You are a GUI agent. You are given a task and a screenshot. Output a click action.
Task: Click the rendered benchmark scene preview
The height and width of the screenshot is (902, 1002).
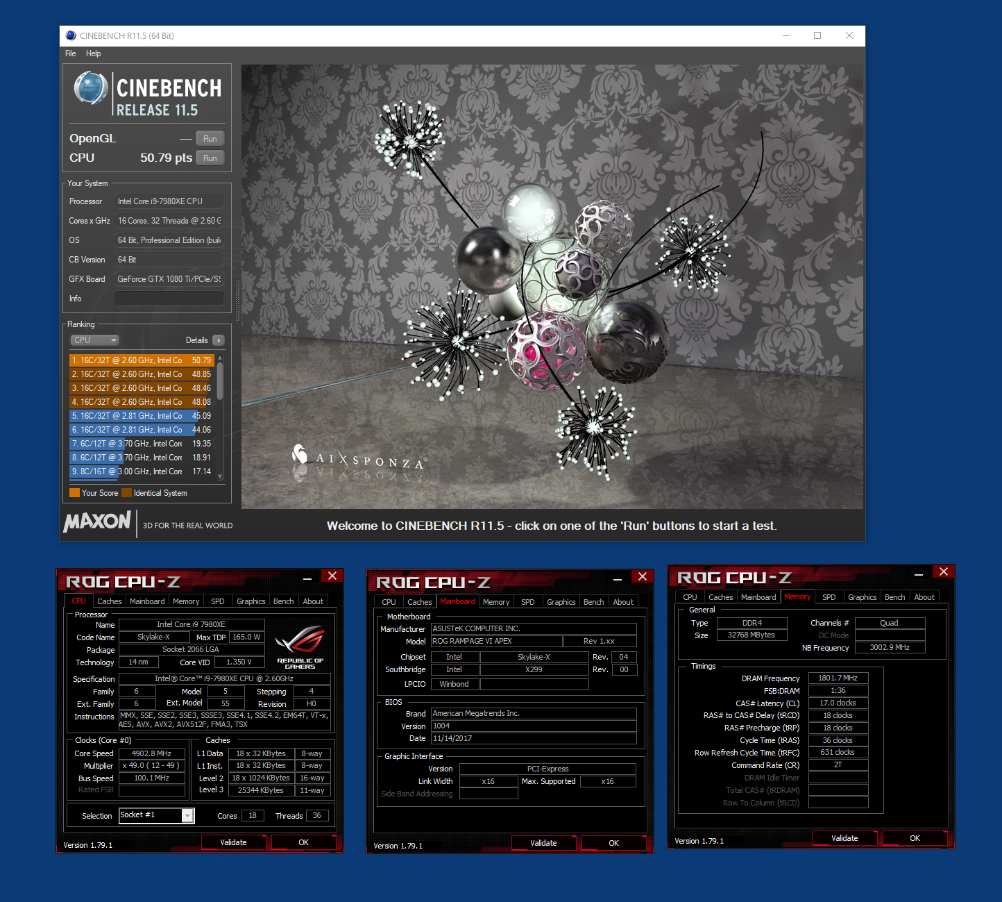point(552,287)
